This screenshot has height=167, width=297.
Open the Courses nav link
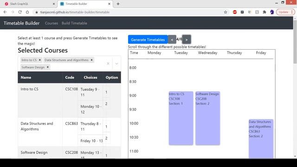[x=52, y=23]
